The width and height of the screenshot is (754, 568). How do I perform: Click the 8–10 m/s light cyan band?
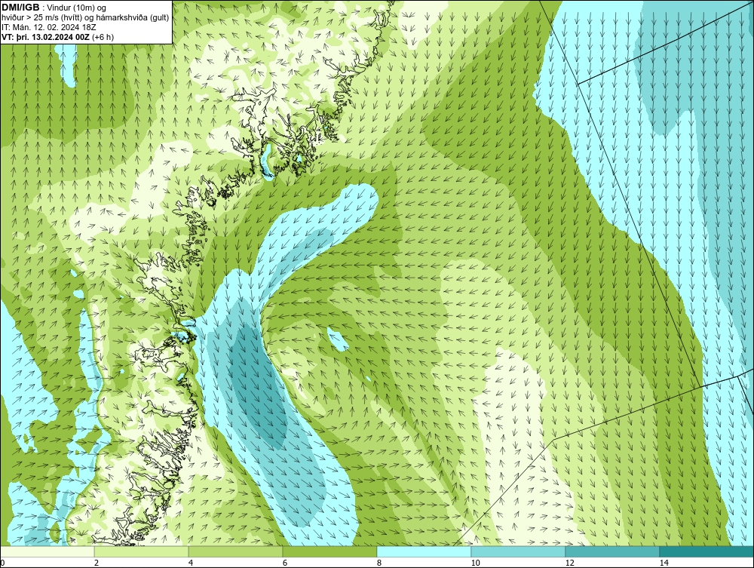(x=424, y=551)
